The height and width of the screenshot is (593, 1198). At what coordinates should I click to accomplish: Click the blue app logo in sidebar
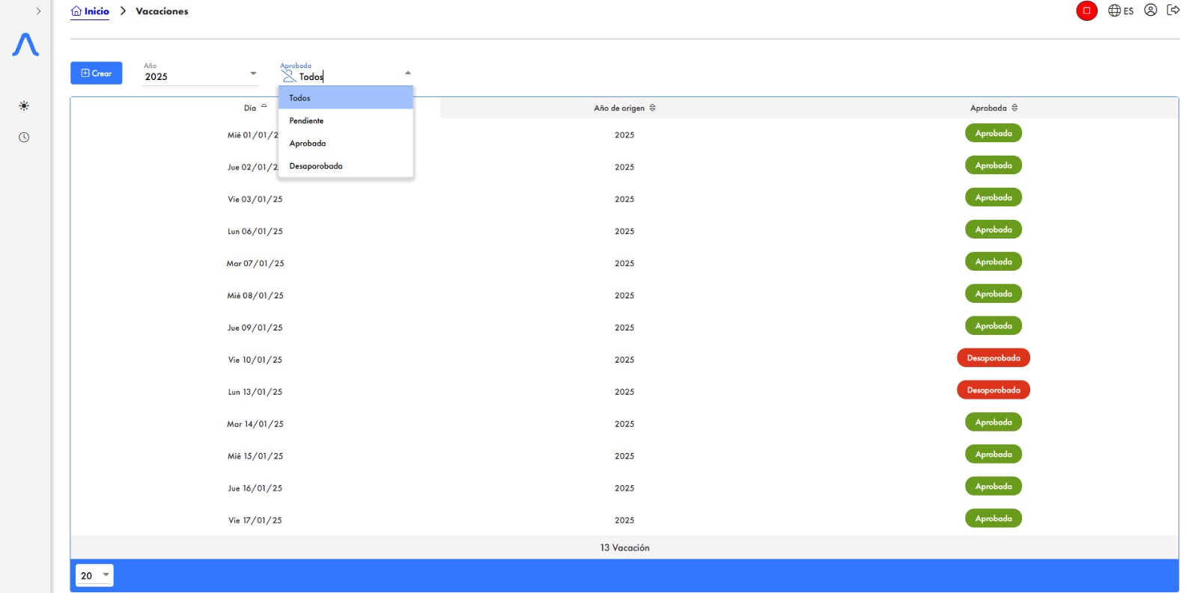(x=25, y=45)
